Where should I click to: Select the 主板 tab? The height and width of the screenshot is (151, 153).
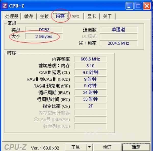[x=44, y=16]
